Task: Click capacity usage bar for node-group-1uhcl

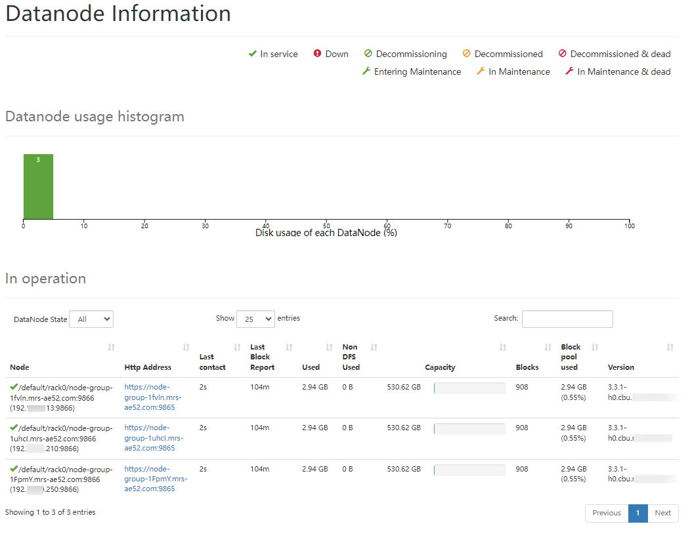Action: 469,428
